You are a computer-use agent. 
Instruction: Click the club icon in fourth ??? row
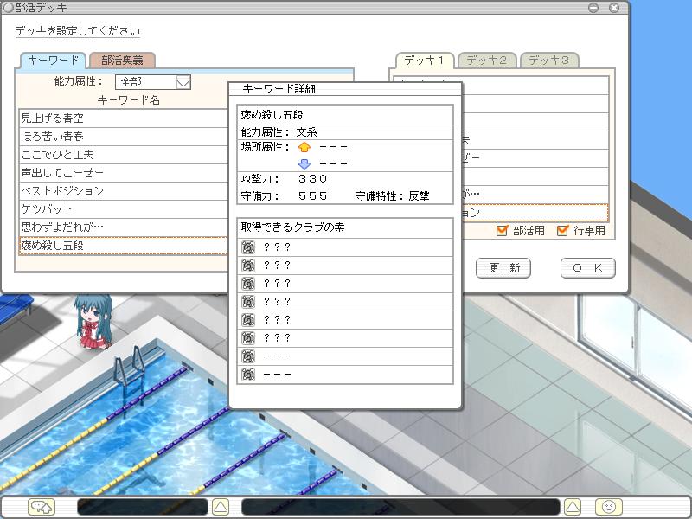click(x=248, y=301)
